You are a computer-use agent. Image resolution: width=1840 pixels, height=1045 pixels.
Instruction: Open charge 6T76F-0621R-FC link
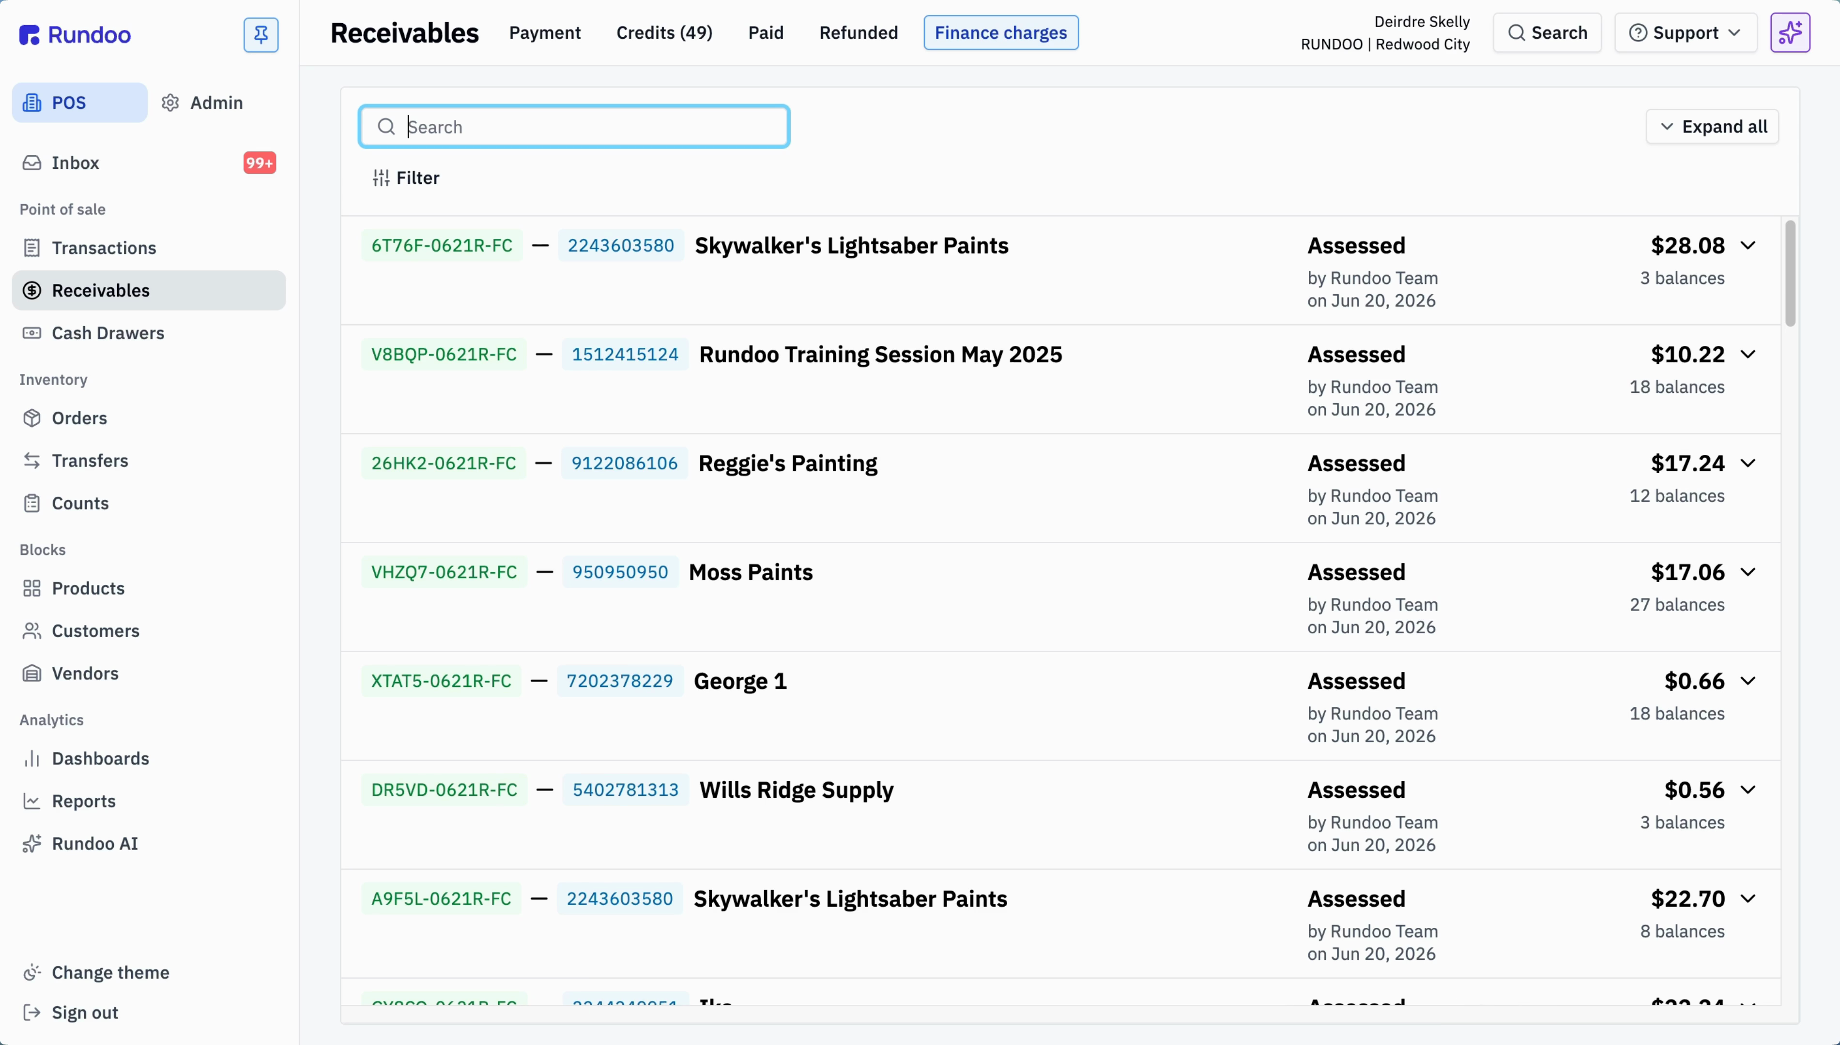point(442,245)
